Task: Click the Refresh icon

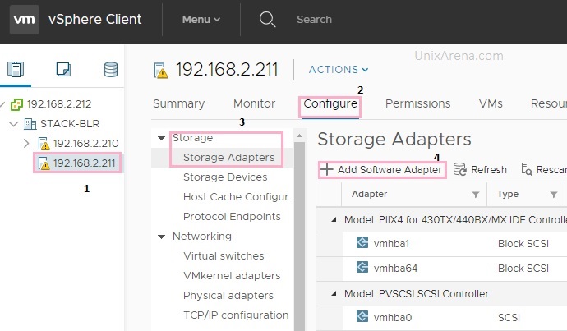Action: point(459,169)
